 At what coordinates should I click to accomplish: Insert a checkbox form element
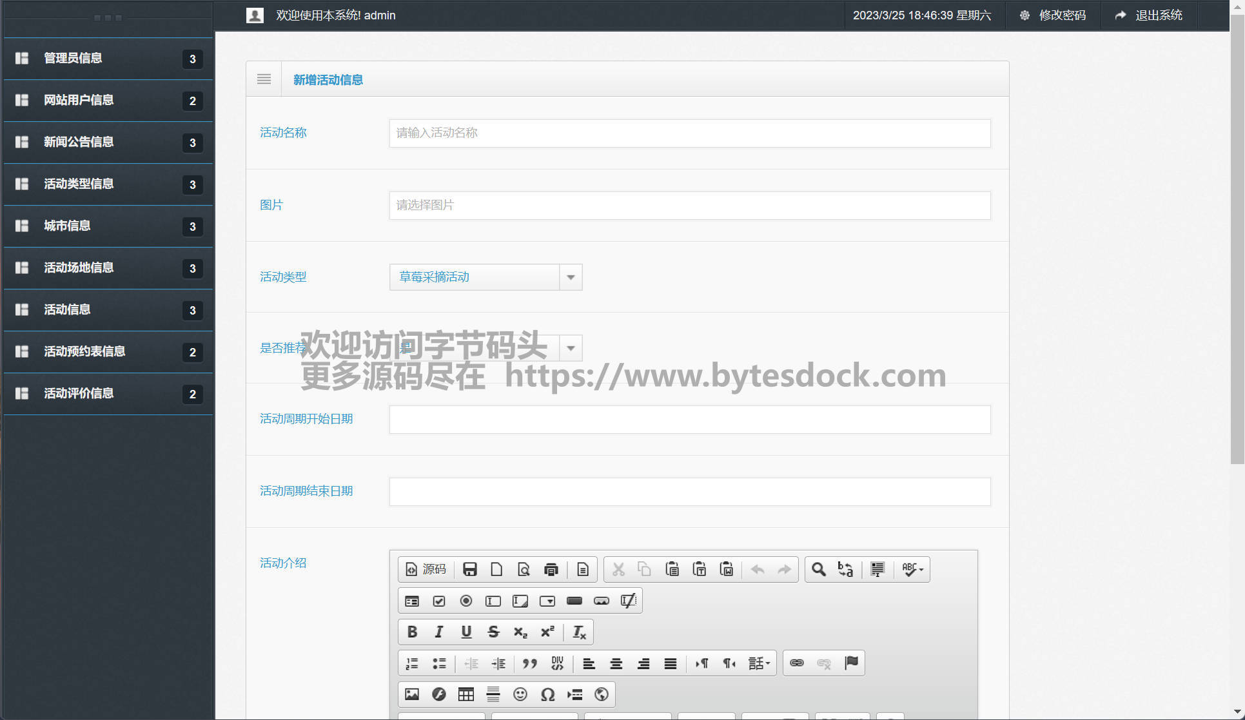[x=439, y=601]
